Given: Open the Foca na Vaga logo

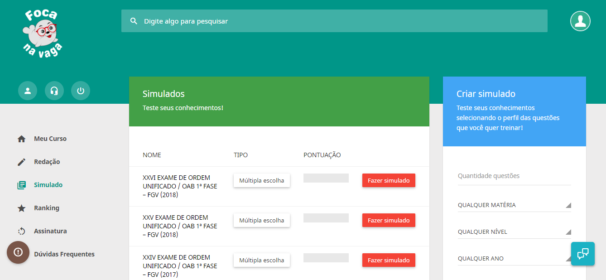Looking at the screenshot, I should coord(42,33).
